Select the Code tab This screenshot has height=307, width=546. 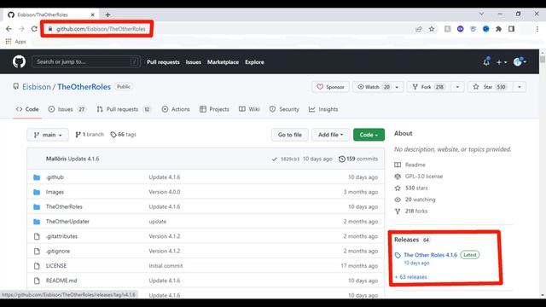point(27,109)
